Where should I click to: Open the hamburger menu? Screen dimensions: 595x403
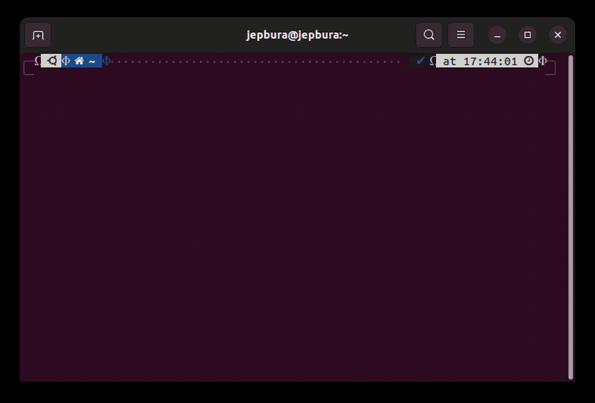461,35
